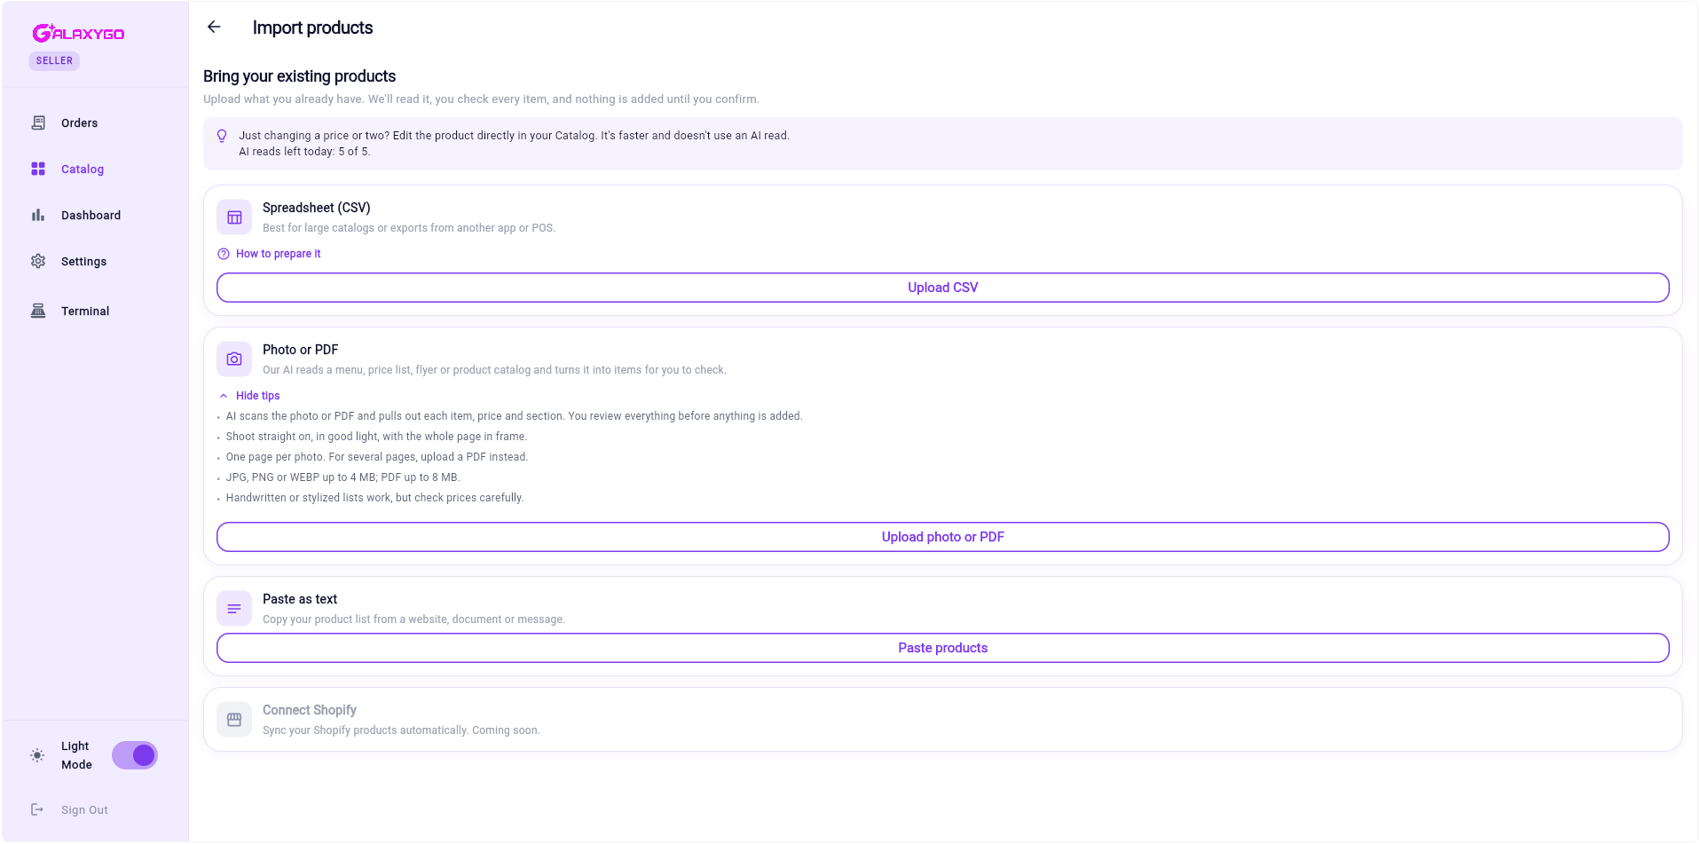This screenshot has height=844, width=1700.
Task: Click the 'JPG, PNG or WEBP up to 4 MB' tip
Action: click(342, 477)
